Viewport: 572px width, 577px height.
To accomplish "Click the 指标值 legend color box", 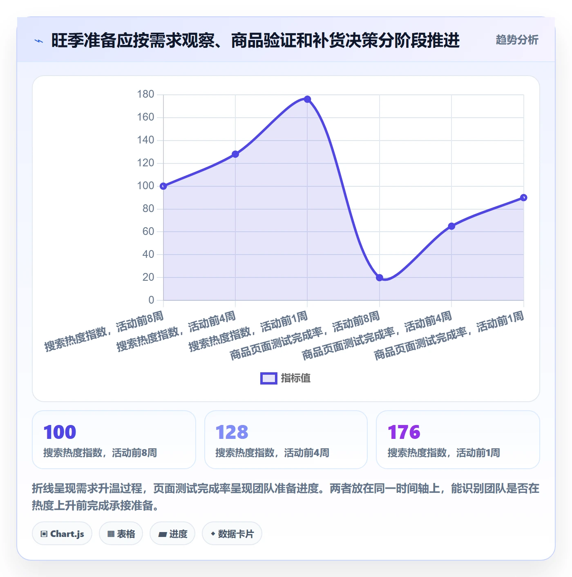I will (x=269, y=378).
